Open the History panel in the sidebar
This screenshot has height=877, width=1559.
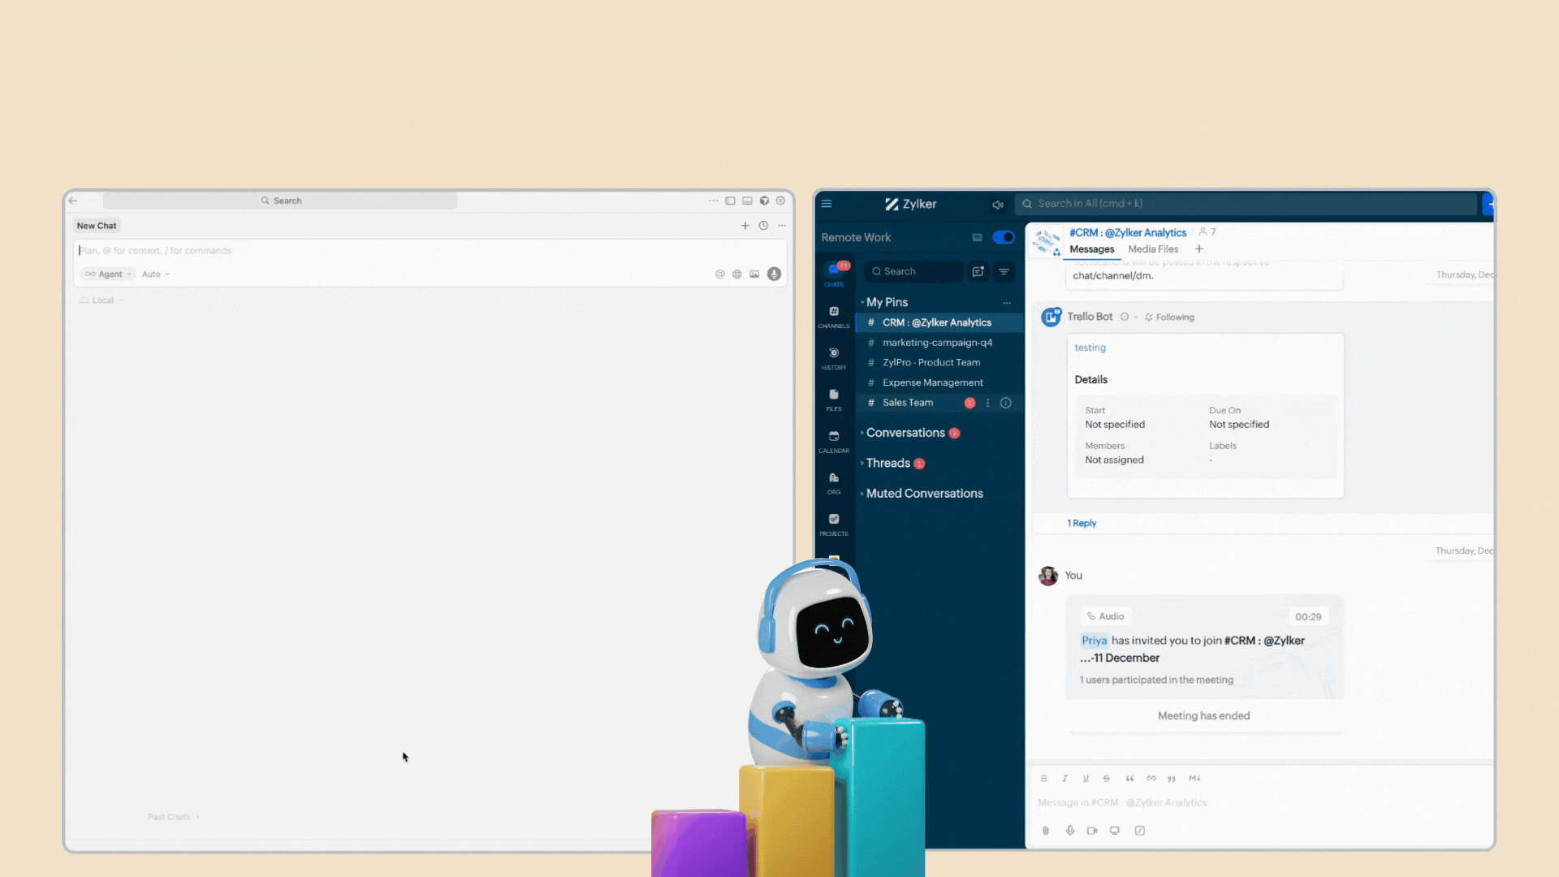tap(834, 358)
